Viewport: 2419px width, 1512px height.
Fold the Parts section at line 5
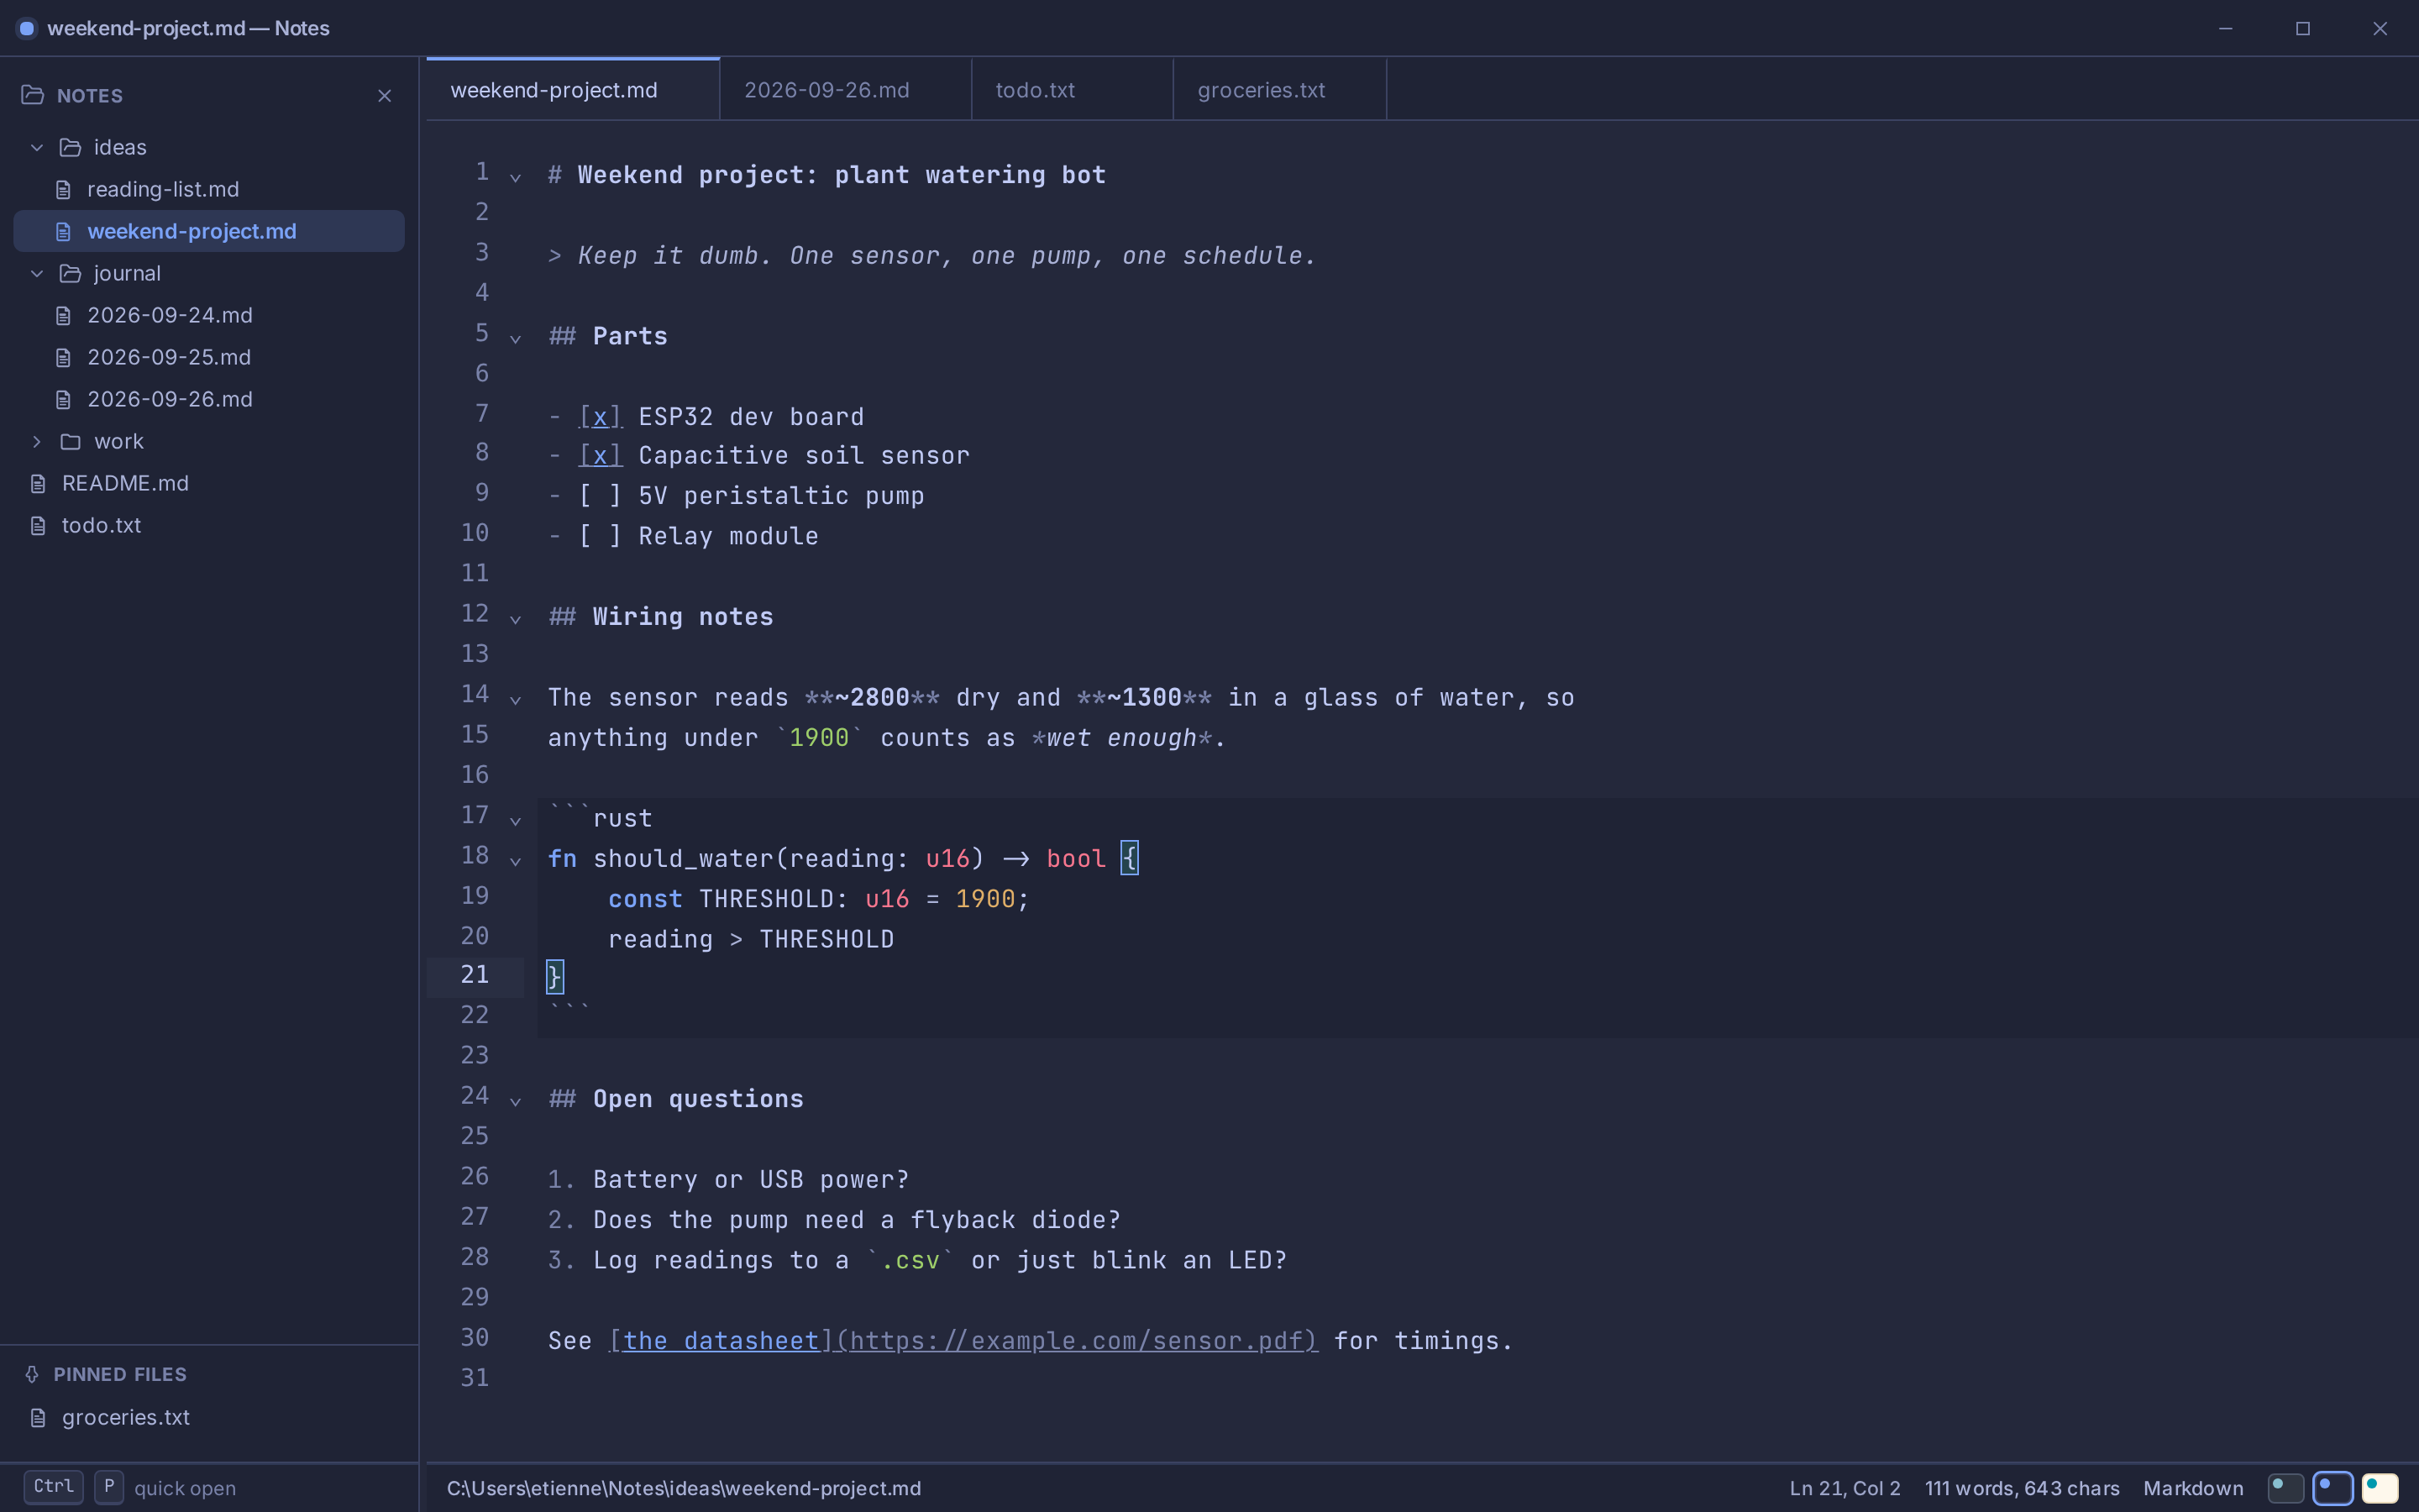516,338
